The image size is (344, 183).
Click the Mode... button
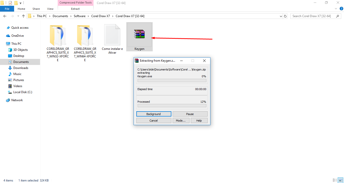tap(181, 121)
